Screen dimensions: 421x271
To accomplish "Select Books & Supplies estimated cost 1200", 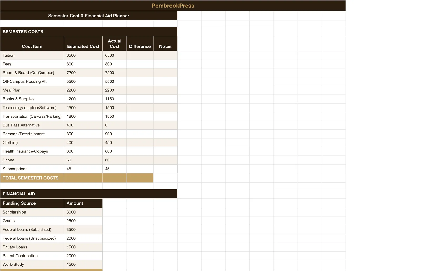I will [83, 99].
